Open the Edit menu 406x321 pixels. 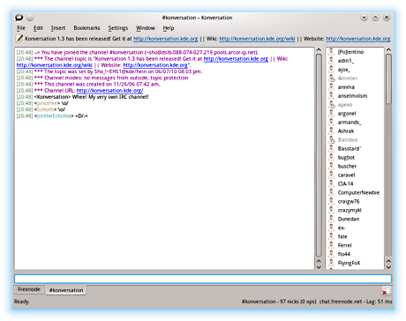point(38,28)
